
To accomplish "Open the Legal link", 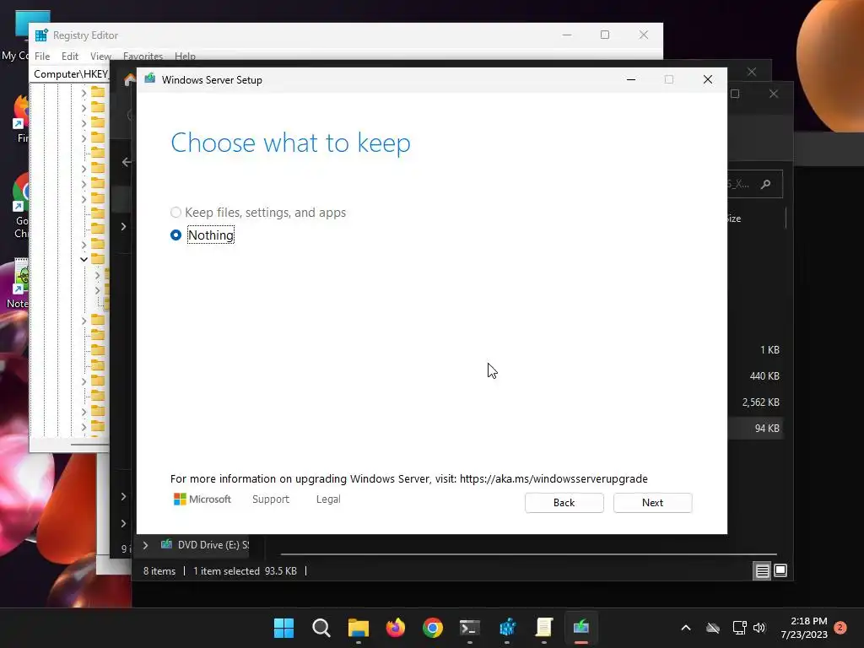I will point(328,499).
